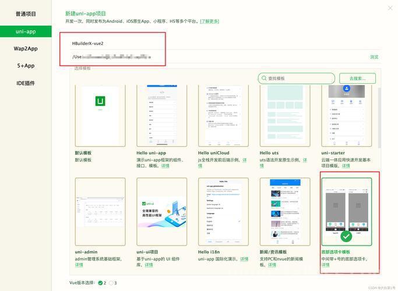Open the IDE插件 tab

pos(26,83)
